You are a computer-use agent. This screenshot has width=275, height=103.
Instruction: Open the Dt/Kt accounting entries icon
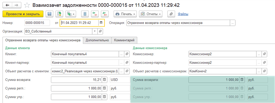click(105, 14)
